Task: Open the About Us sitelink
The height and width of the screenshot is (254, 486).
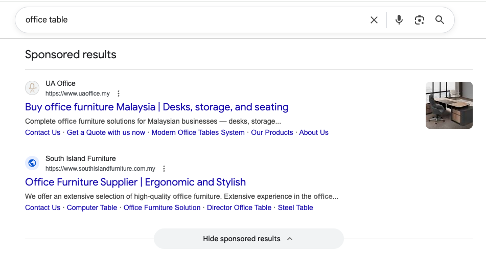Action: 314,132
